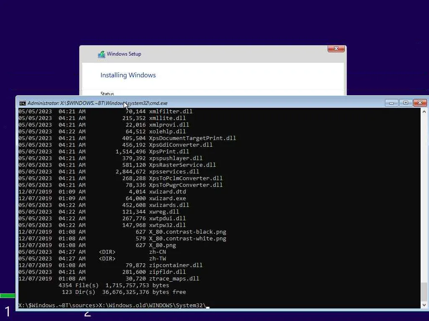The width and height of the screenshot is (429, 321).
Task: Click the Administrator cmd.exe title bar text
Action: pos(98,103)
